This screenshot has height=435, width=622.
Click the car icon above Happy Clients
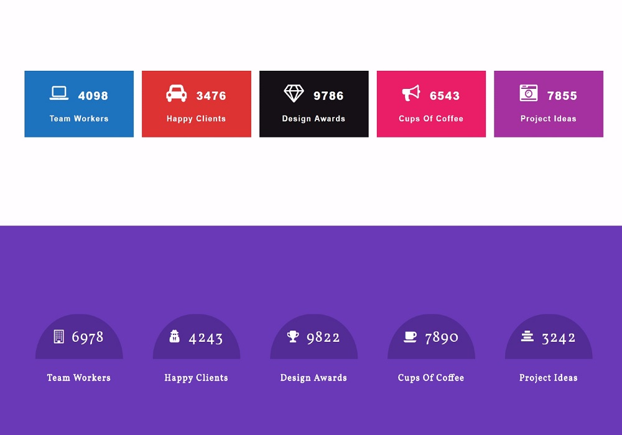(x=177, y=92)
